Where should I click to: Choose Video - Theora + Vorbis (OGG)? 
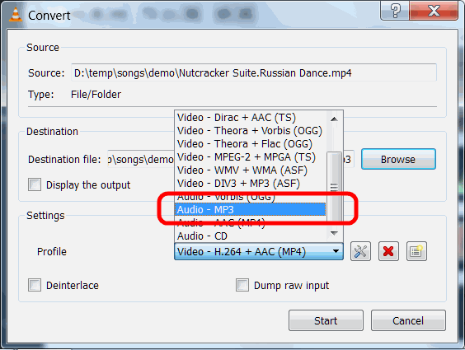click(251, 131)
